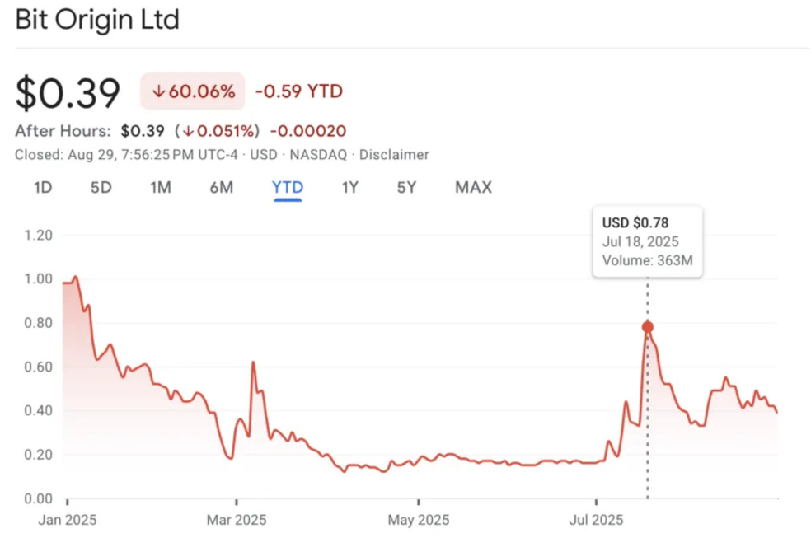Click the Mar 2025 axis label
Screen dimensions: 811x547
[x=237, y=520]
